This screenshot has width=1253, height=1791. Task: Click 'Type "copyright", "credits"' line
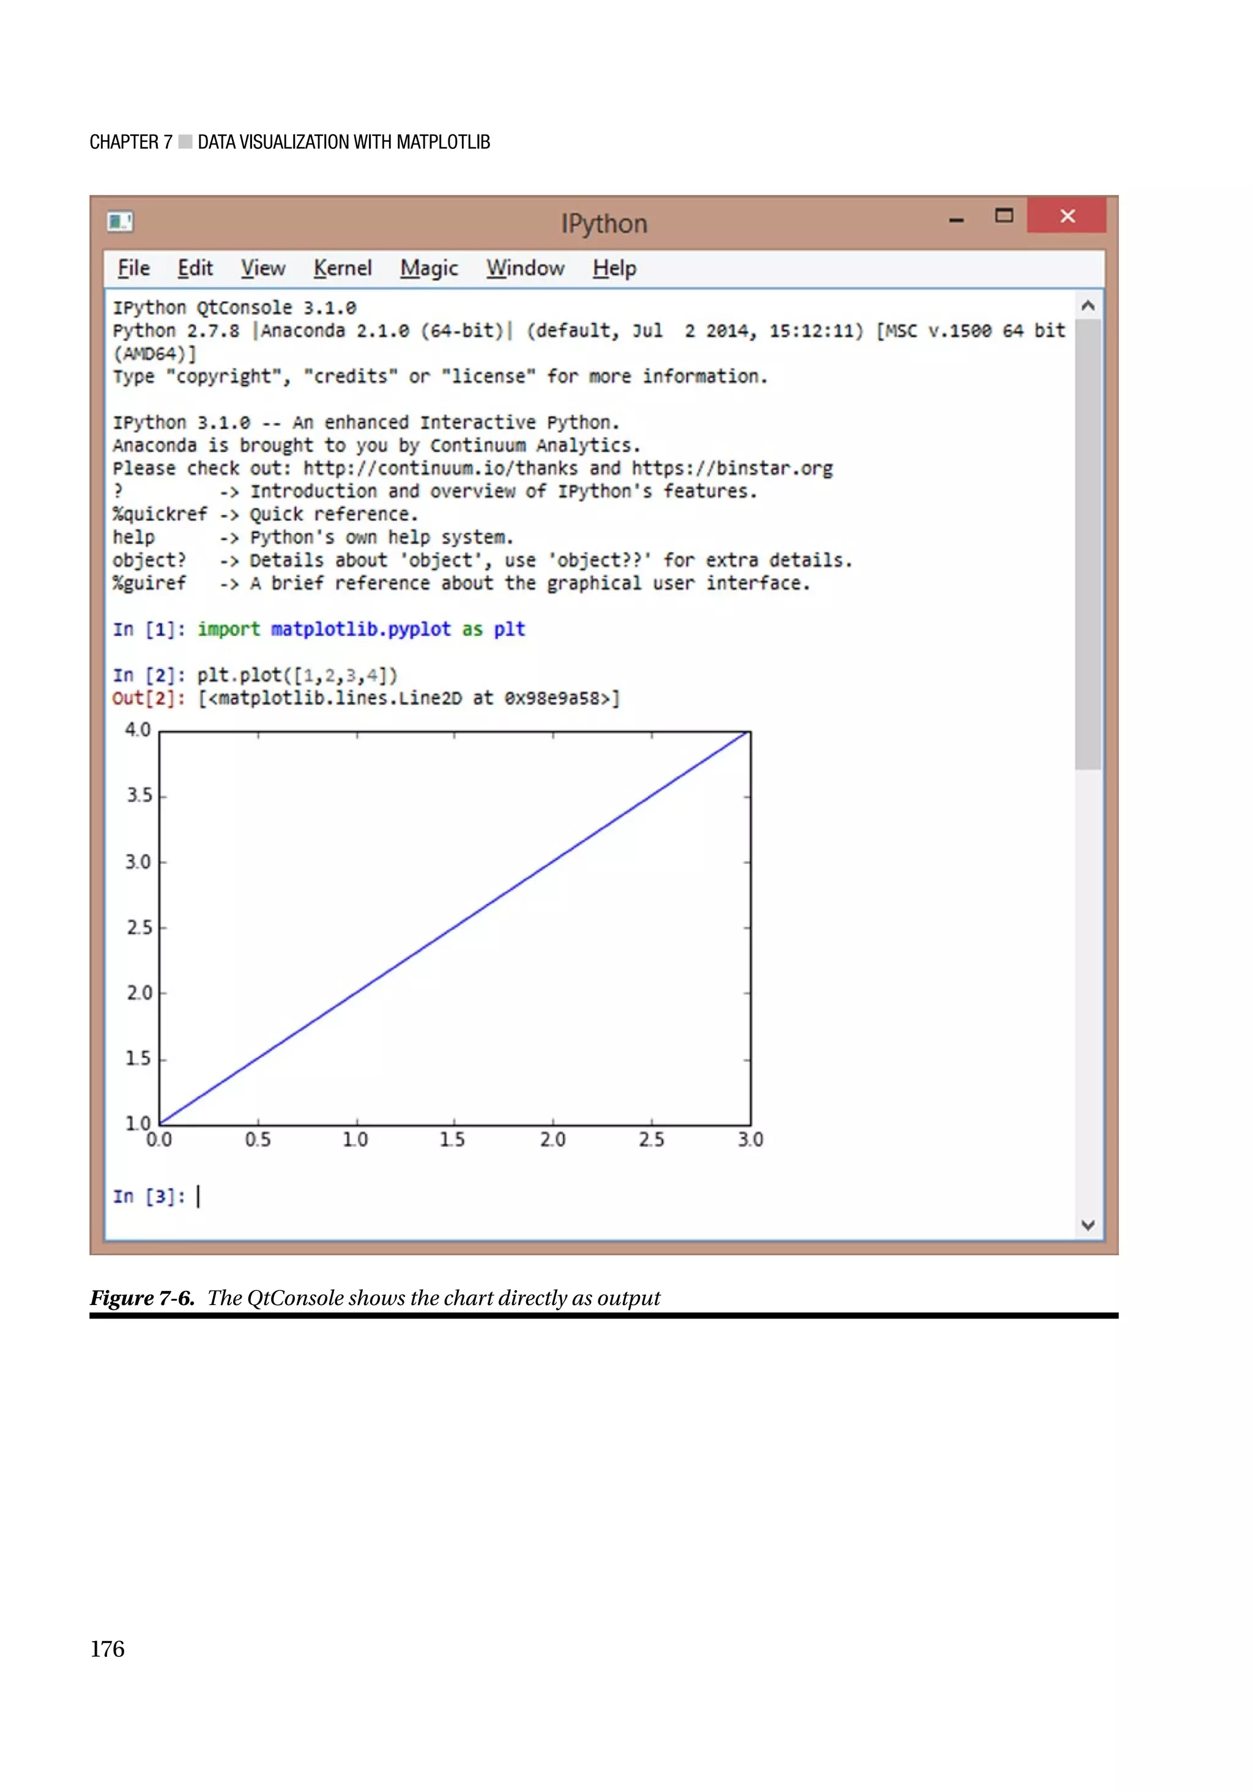pos(441,377)
